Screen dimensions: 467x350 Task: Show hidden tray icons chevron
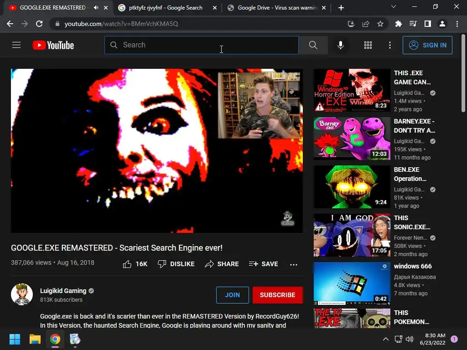click(386, 339)
